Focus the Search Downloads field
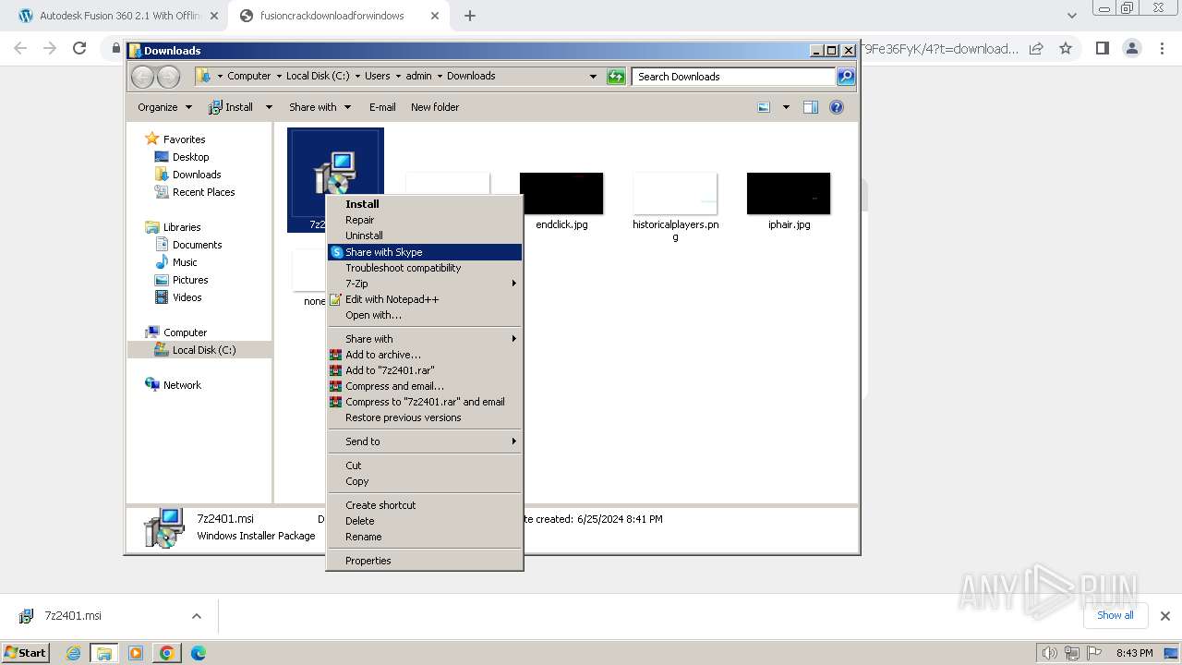Viewport: 1182px width, 665px height. [x=734, y=77]
